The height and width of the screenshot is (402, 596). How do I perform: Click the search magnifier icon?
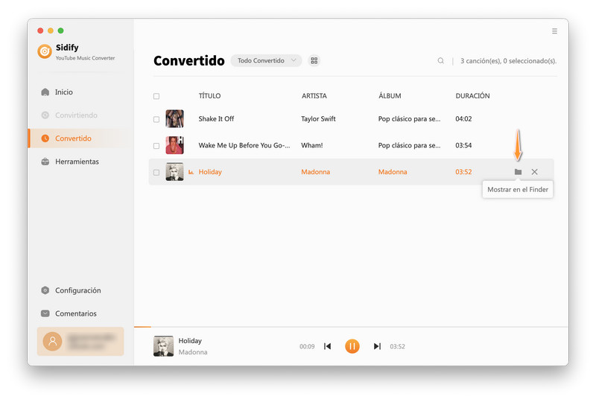pyautogui.click(x=440, y=61)
